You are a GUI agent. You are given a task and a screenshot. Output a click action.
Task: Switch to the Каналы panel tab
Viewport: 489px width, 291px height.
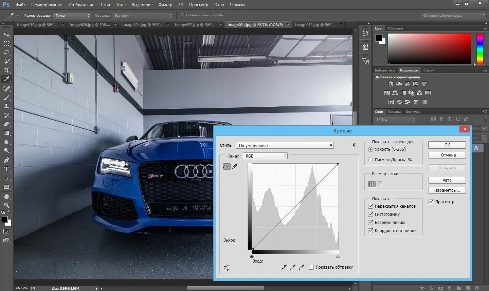394,111
